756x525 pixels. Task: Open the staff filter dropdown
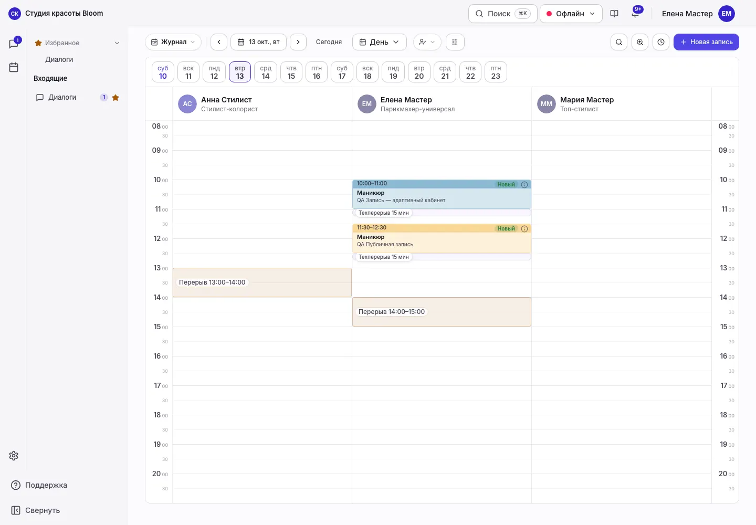427,42
